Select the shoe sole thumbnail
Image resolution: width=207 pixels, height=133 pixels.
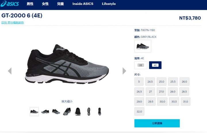pos(89,112)
